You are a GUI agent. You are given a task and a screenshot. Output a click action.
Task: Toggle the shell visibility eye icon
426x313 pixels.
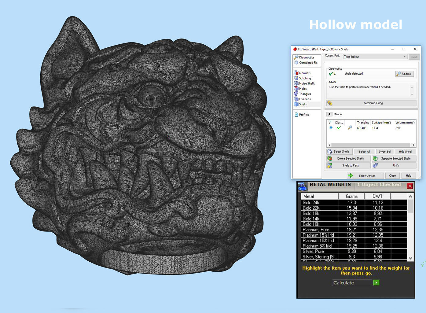pos(331,128)
